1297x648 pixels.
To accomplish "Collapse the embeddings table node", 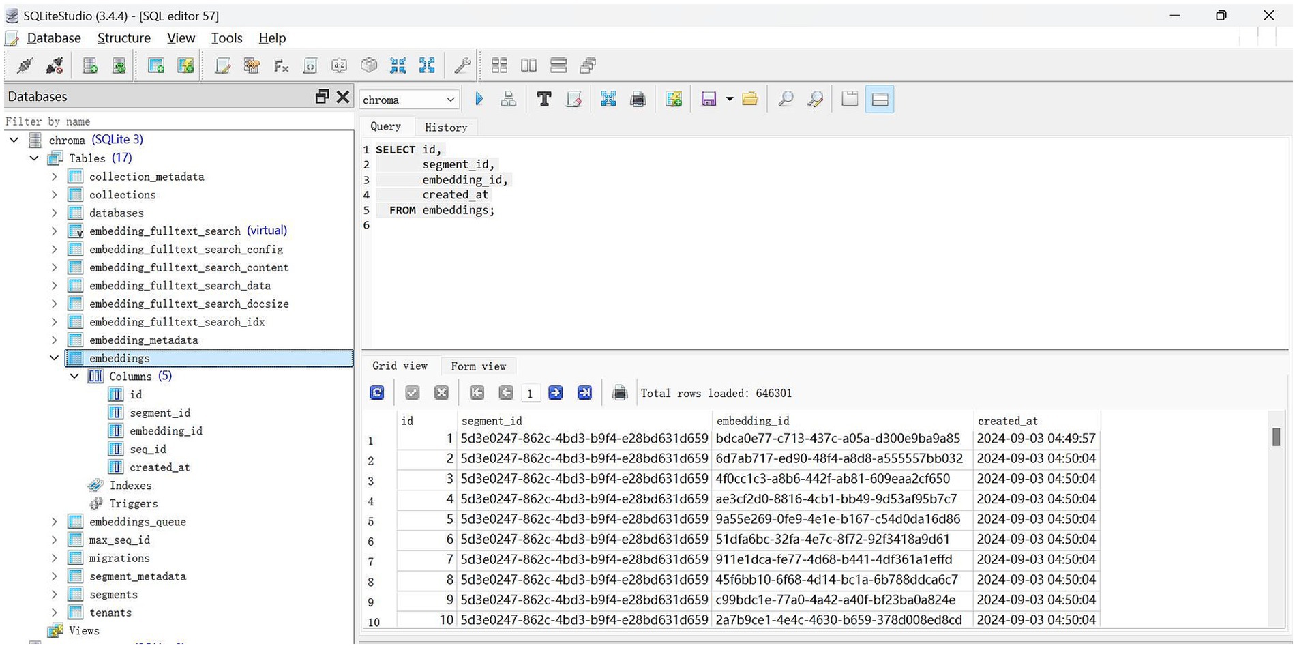I will tap(55, 358).
